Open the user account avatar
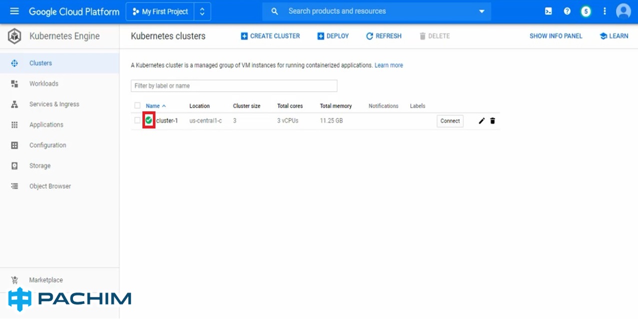Viewport: 638px width, 324px height. coord(624,11)
